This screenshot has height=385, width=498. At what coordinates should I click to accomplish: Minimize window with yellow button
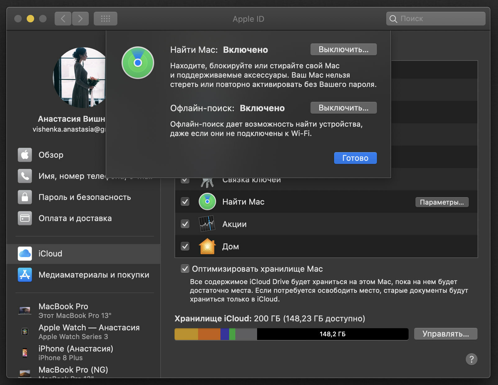coord(30,19)
